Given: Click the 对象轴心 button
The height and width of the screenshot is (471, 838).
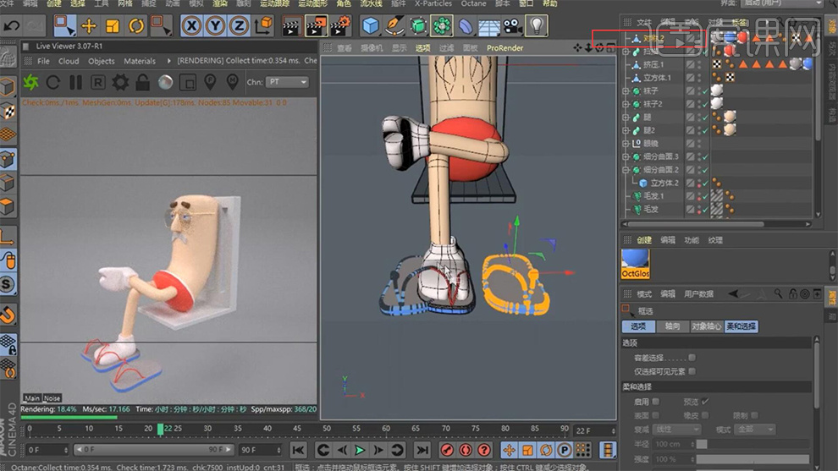Looking at the screenshot, I should [x=706, y=326].
